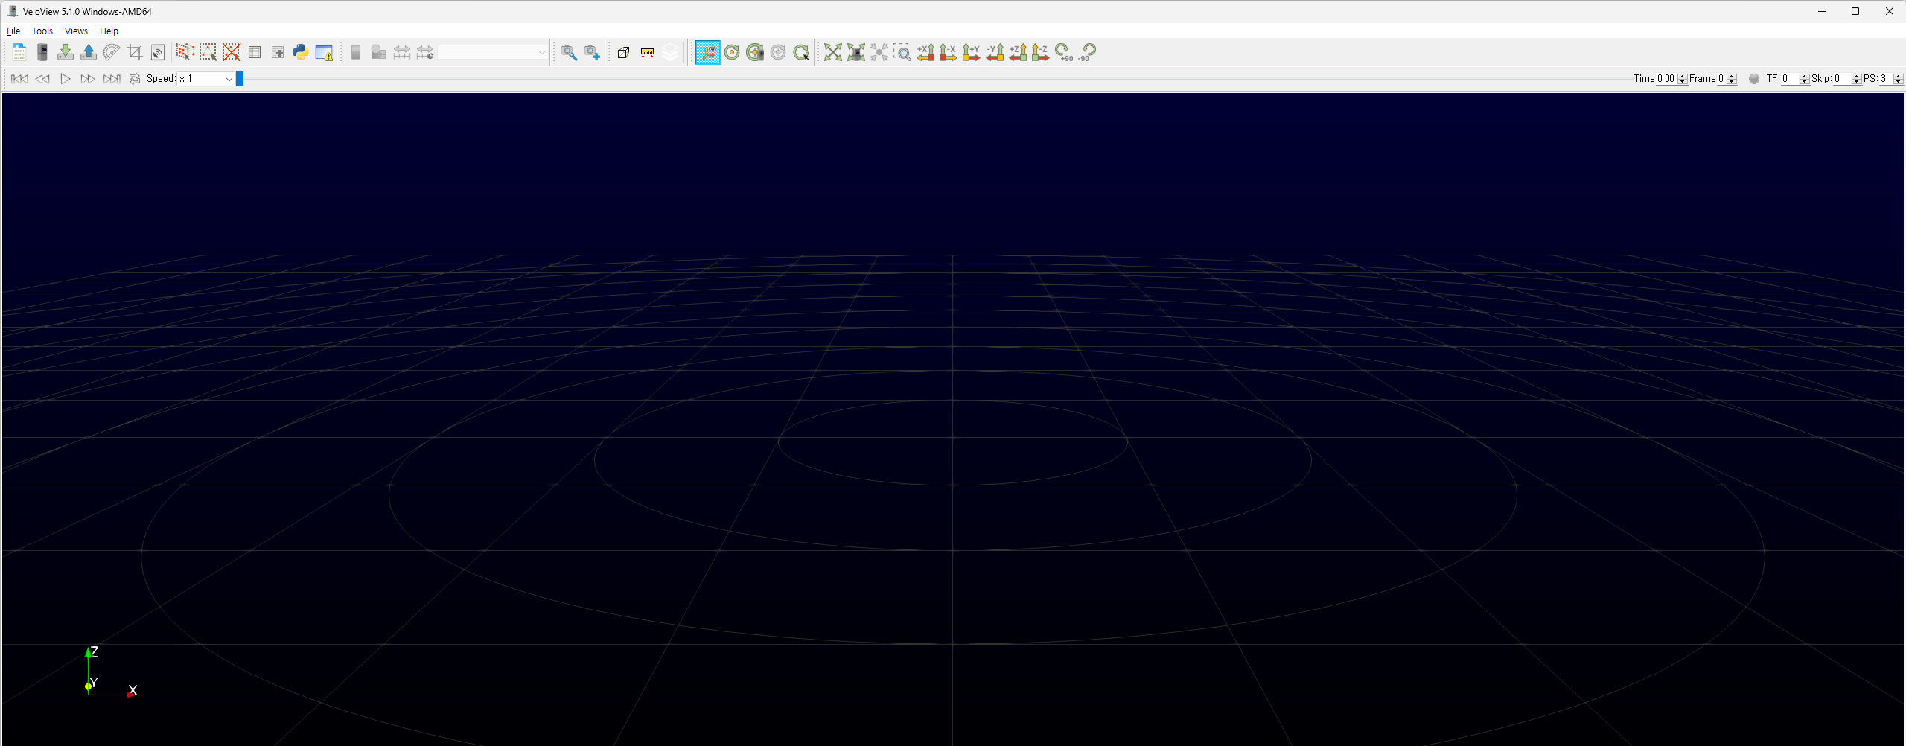The width and height of the screenshot is (1906, 746).
Task: Click the Play button
Action: pyautogui.click(x=66, y=79)
